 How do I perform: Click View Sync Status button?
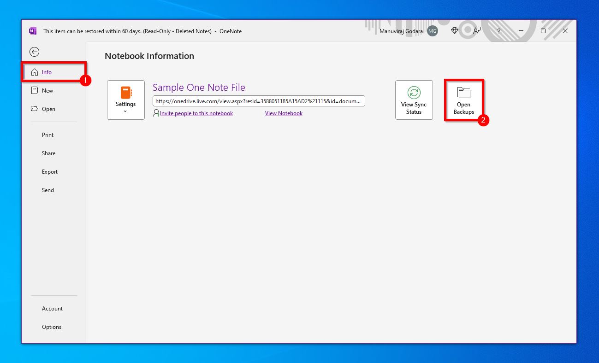414,100
